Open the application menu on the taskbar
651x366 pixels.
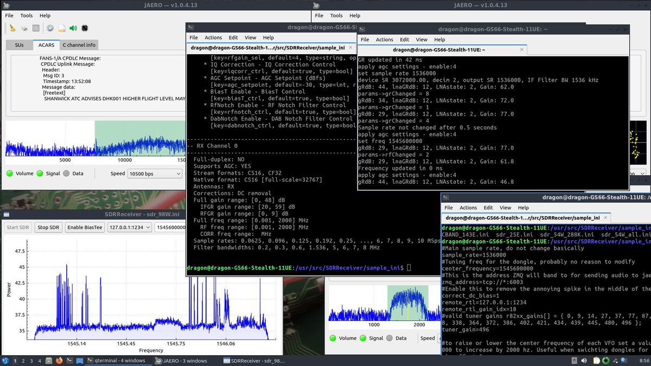tap(5, 361)
